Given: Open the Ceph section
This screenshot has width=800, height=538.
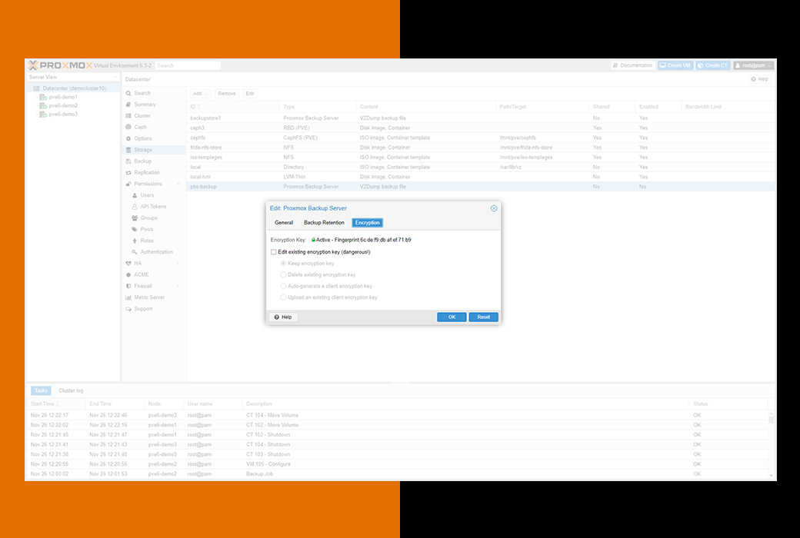Looking at the screenshot, I should (136, 127).
